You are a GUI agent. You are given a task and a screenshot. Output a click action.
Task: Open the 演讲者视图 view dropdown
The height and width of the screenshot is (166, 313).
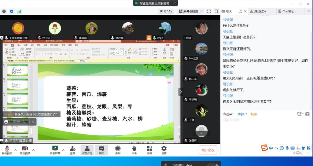tap(190, 11)
